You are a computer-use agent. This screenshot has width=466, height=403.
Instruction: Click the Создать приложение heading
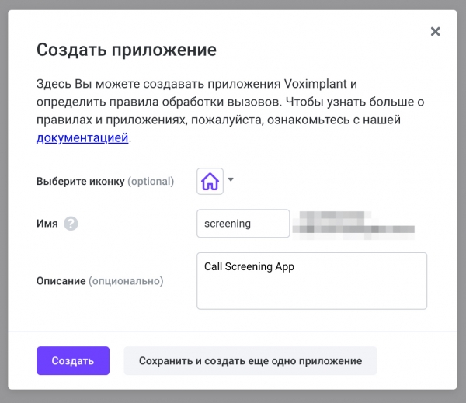[126, 50]
